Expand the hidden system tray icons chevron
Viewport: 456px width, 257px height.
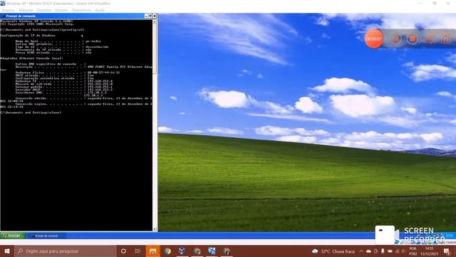pyautogui.click(x=361, y=251)
